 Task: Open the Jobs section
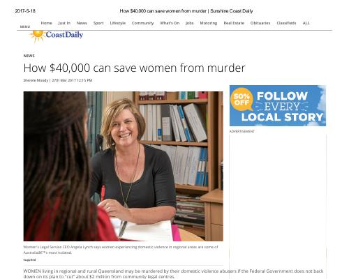(x=190, y=23)
